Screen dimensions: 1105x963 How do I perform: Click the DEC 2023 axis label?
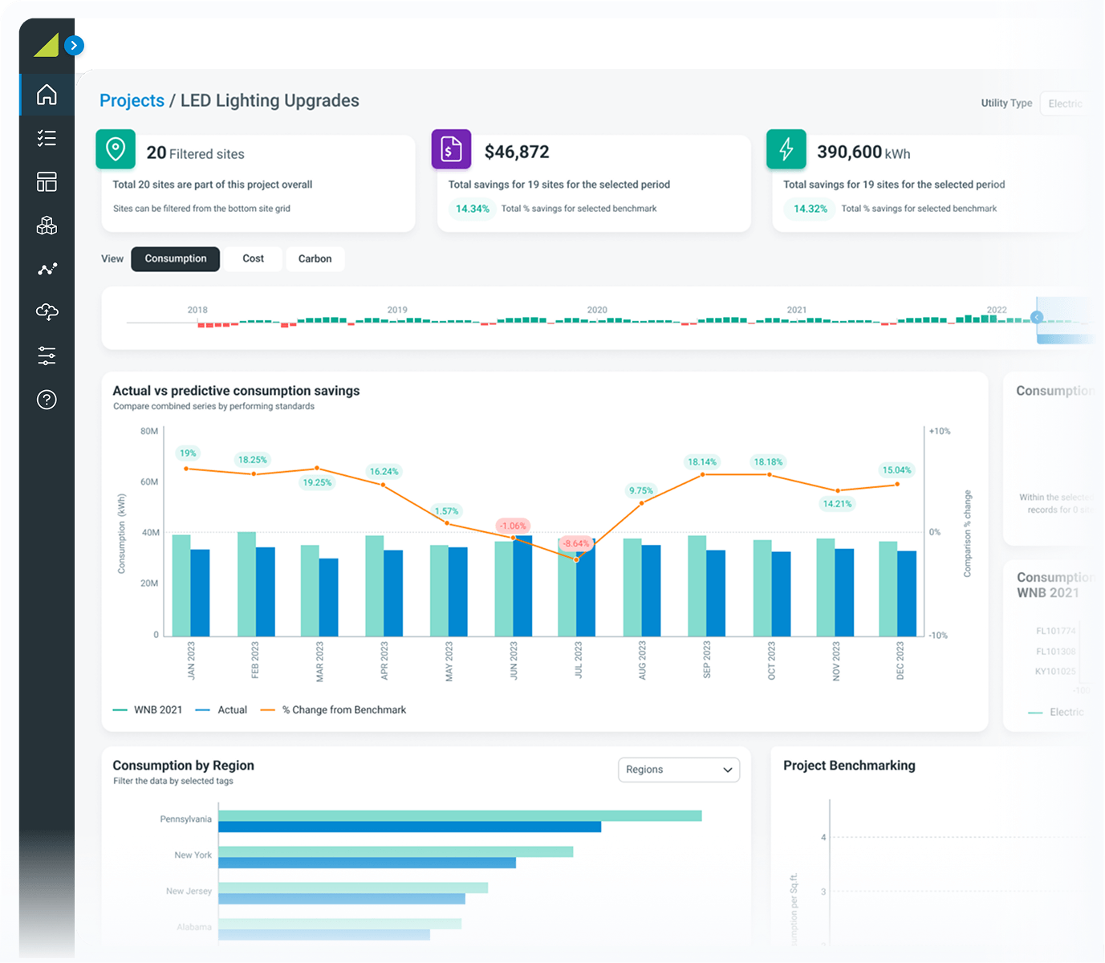click(900, 660)
